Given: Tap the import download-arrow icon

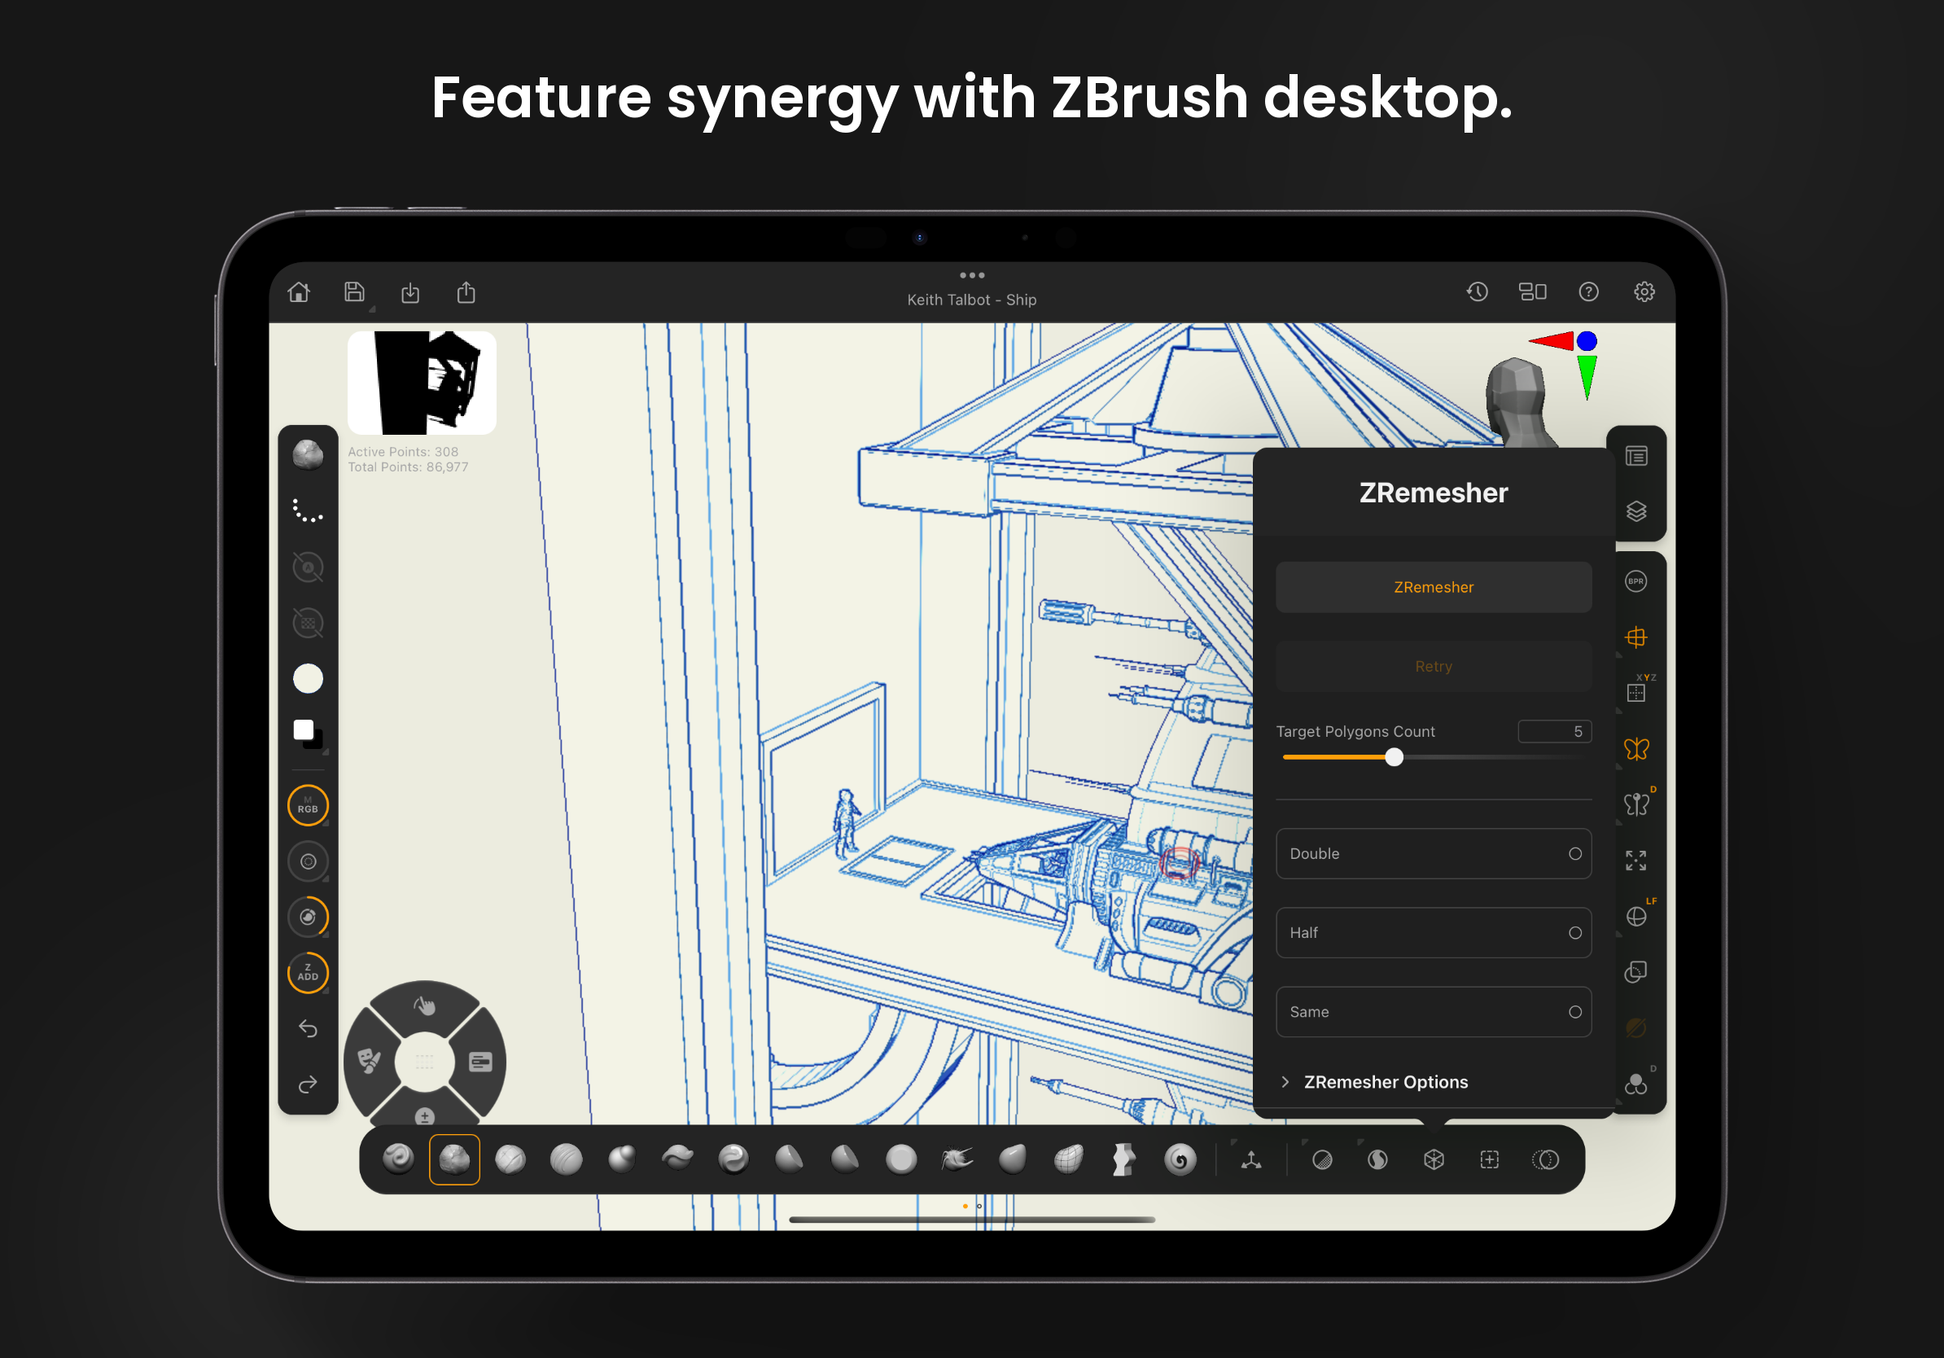Looking at the screenshot, I should click(410, 293).
